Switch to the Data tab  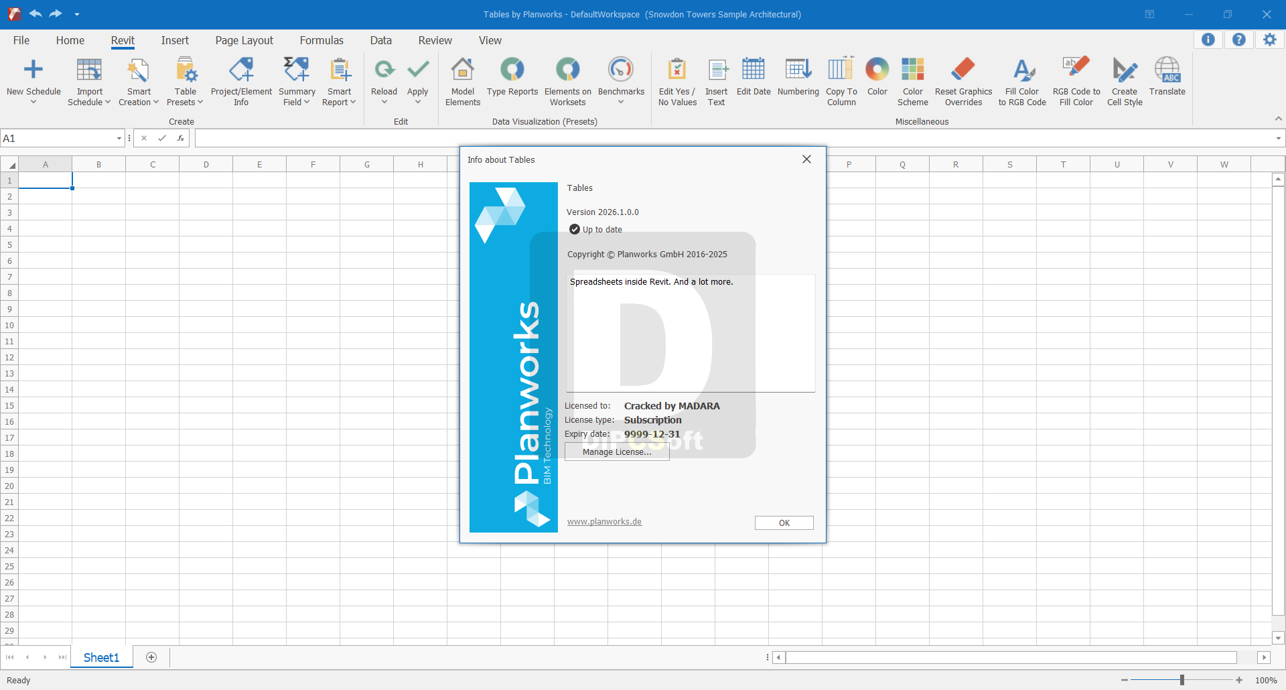click(x=381, y=40)
